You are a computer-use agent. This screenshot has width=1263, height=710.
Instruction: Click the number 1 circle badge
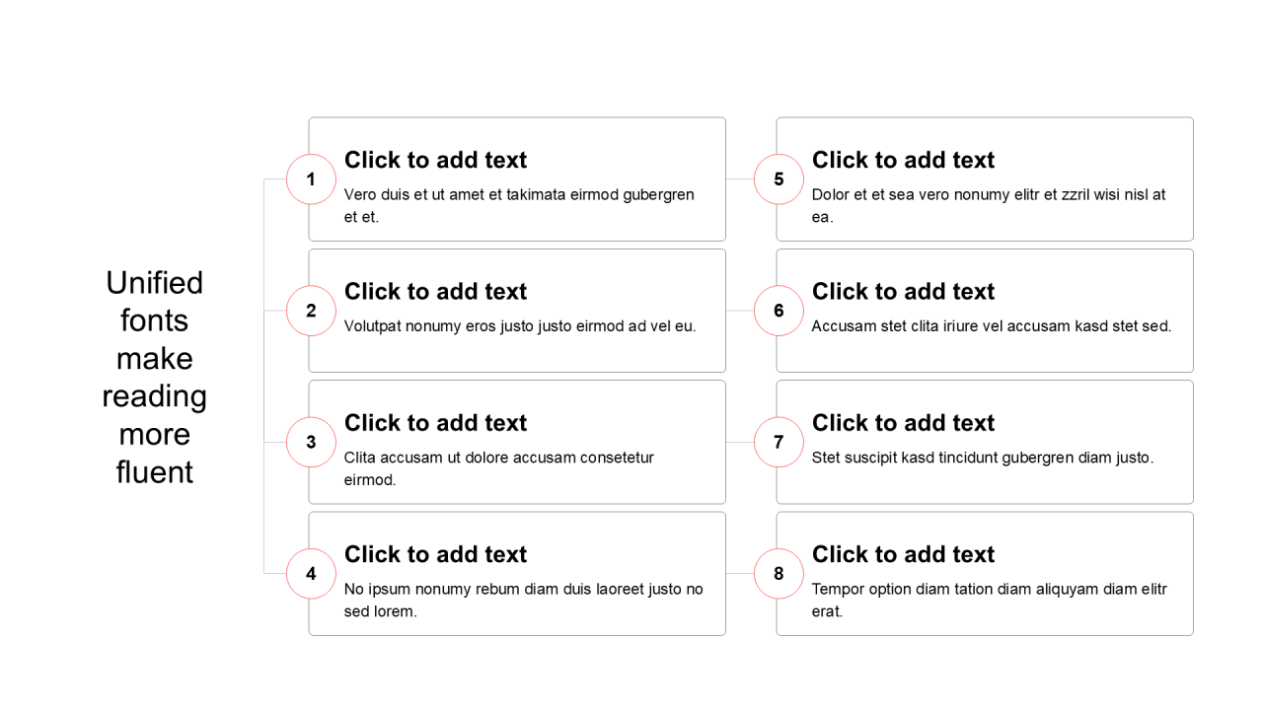[311, 179]
